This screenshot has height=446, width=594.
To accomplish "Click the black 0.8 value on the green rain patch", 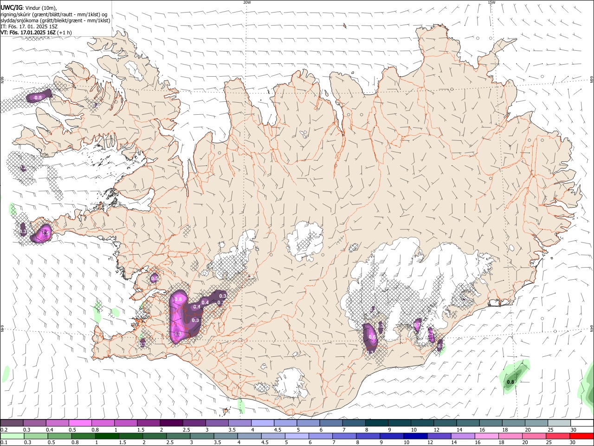I will coord(510,382).
